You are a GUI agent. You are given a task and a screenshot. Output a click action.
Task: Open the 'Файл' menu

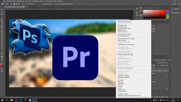coord(5,1)
